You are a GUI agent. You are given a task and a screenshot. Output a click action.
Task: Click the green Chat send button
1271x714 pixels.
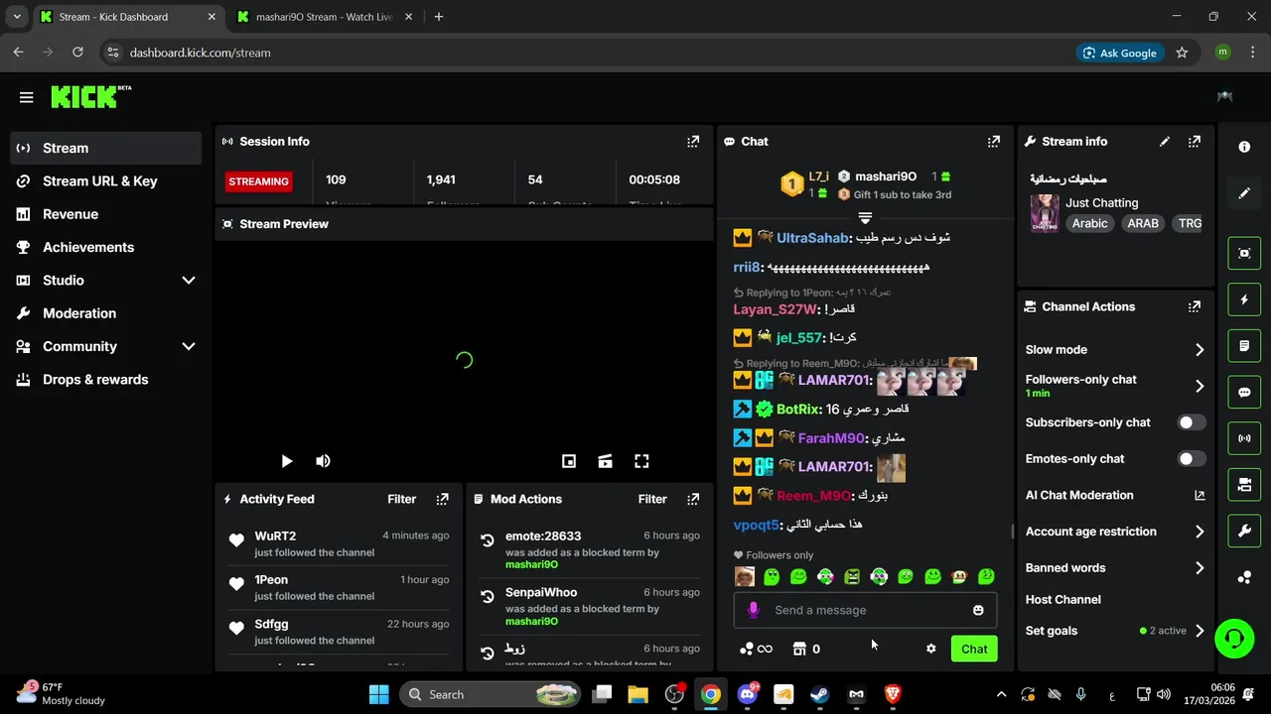pos(974,649)
